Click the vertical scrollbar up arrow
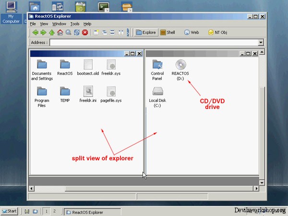288x216 pixels. click(262, 52)
